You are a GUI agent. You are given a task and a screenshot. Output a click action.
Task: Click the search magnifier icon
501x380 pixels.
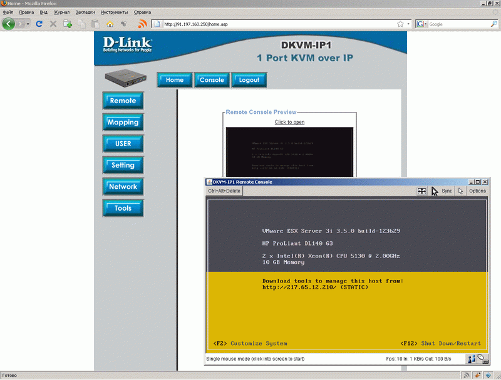[494, 24]
